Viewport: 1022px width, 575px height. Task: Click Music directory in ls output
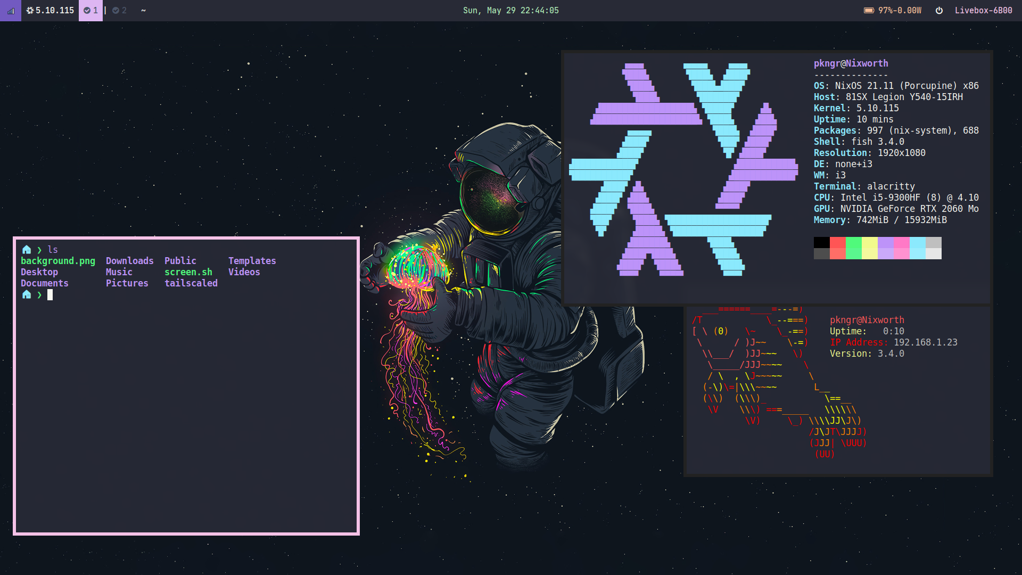click(x=119, y=272)
